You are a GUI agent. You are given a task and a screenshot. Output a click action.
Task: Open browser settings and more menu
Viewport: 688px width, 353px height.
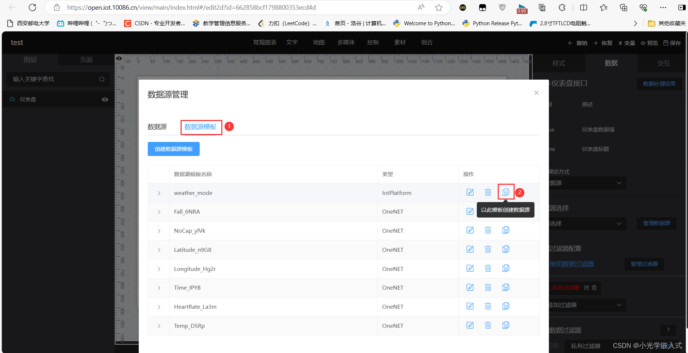pyautogui.click(x=663, y=8)
